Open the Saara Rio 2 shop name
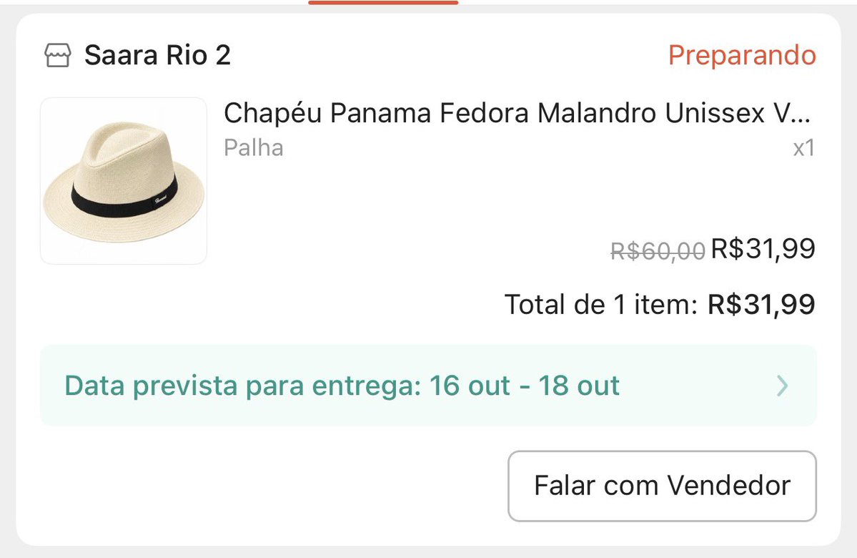Image resolution: width=857 pixels, height=558 pixels. pyautogui.click(x=157, y=55)
